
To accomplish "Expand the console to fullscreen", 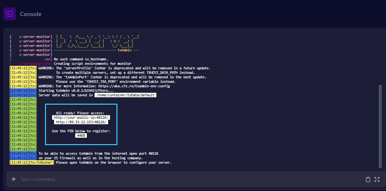I will [x=377, y=179].
